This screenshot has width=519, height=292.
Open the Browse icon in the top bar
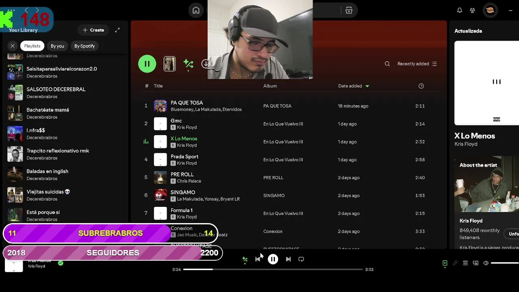click(349, 11)
